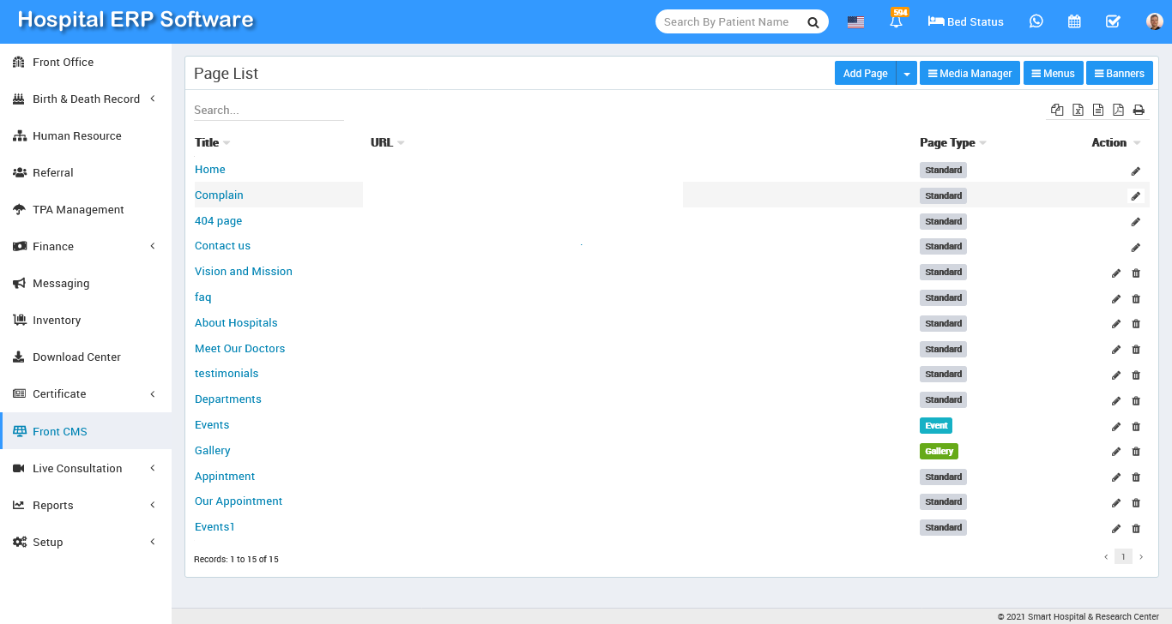Sort the list by Page Type column
This screenshot has width=1172, height=624.
pos(953,142)
